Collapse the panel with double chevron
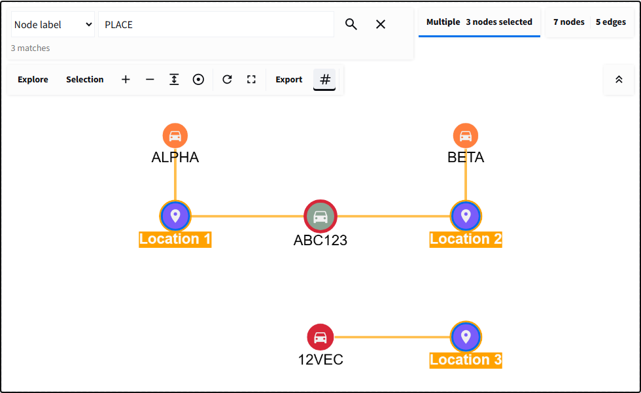 pos(619,80)
